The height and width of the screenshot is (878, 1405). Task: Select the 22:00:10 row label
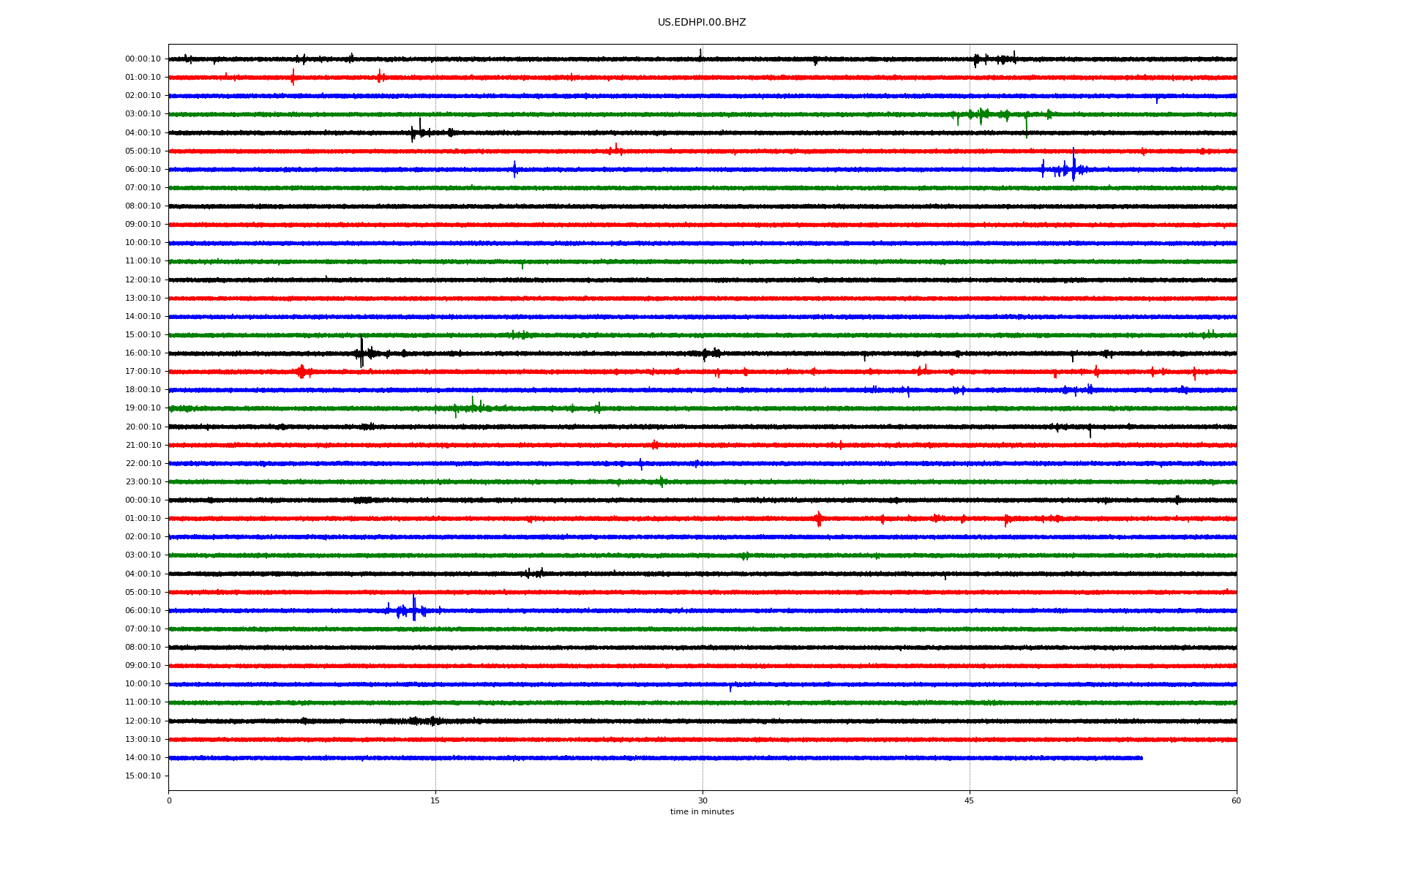click(x=143, y=464)
